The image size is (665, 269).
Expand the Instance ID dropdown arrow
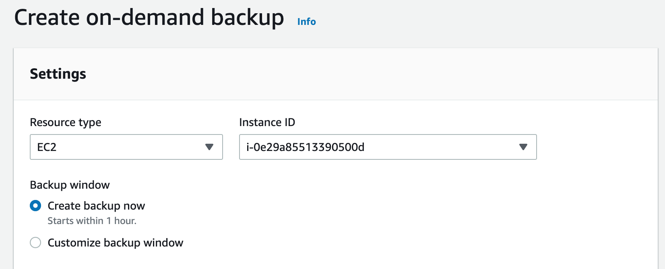click(523, 147)
